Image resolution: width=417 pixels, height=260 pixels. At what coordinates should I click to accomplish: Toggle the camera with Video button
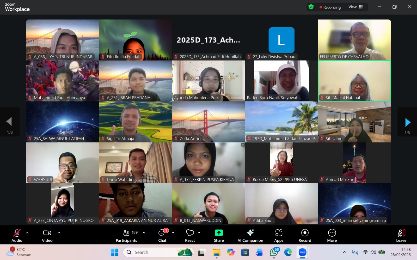47,235
